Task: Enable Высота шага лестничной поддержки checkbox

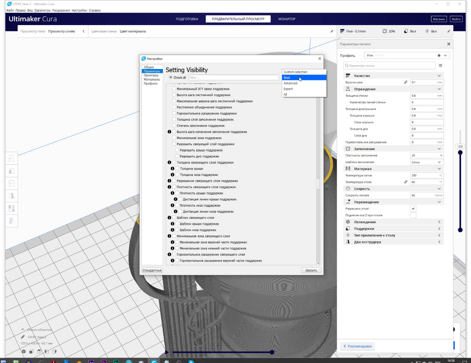Action: pos(174,95)
